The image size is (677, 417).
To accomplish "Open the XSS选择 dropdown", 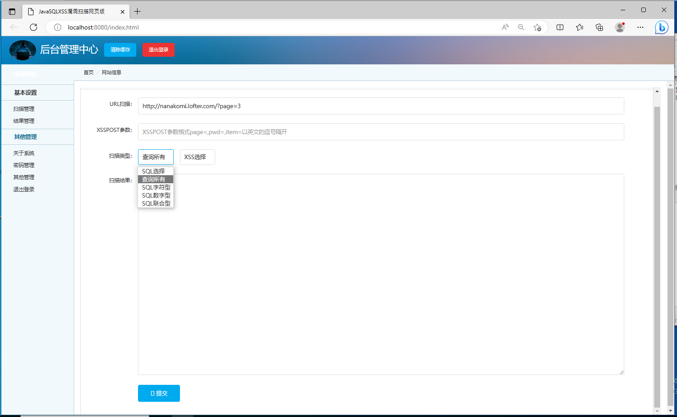I will [x=197, y=157].
